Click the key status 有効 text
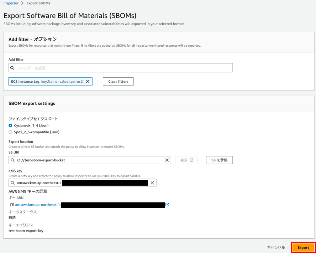The image size is (316, 253). tap(12, 218)
